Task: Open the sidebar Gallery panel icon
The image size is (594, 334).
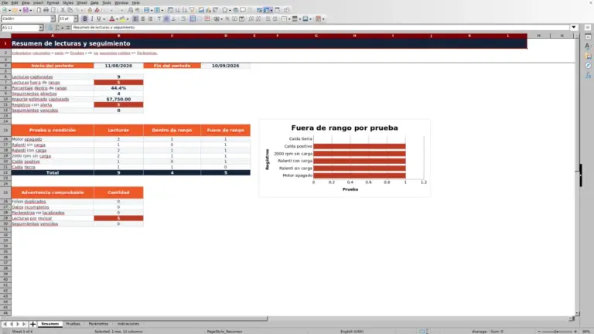Action: coord(588,56)
